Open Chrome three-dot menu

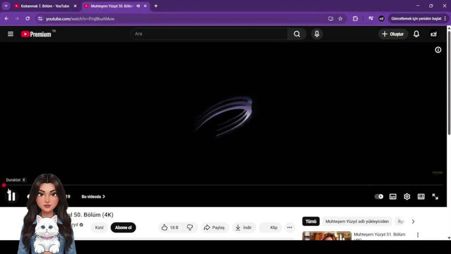(x=445, y=19)
